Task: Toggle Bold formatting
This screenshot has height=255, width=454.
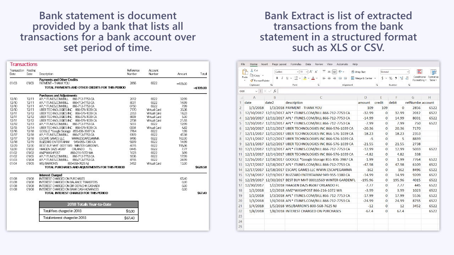Action: pos(277,78)
